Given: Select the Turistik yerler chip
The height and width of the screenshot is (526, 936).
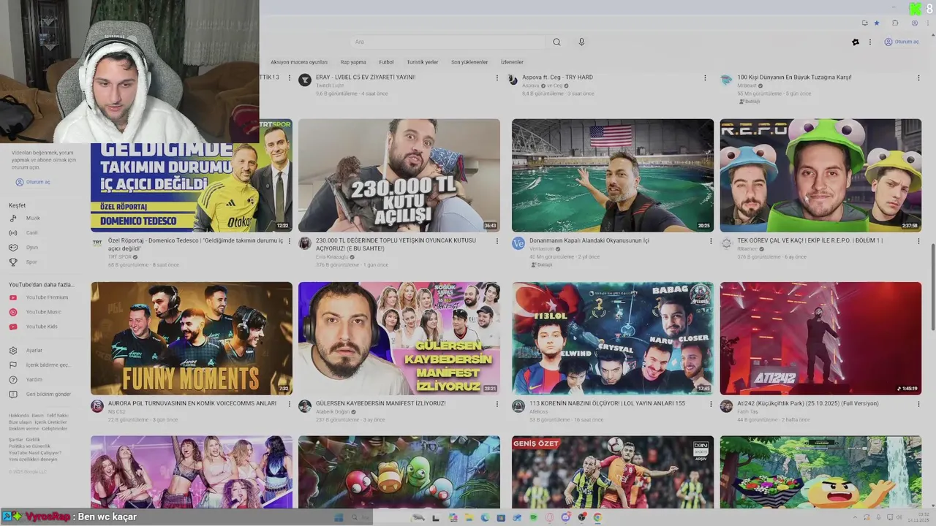Looking at the screenshot, I should tap(423, 62).
